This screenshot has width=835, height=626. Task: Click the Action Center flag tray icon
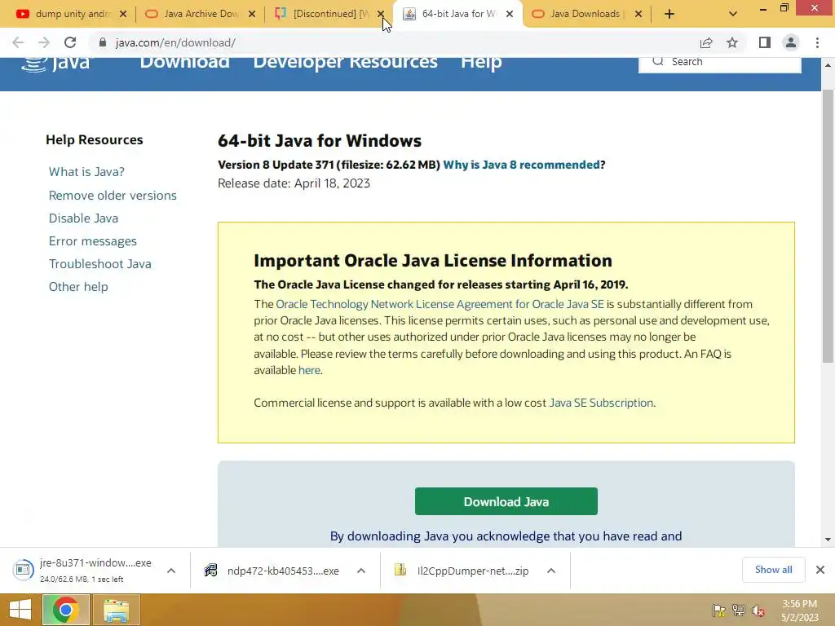pos(719,610)
